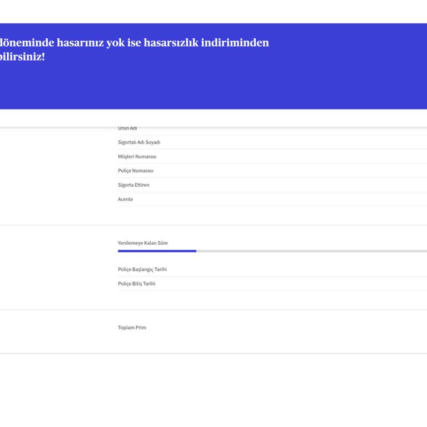
Task: Click the 'Poliçe Bitiş Tarihi' label
Action: [x=136, y=284]
